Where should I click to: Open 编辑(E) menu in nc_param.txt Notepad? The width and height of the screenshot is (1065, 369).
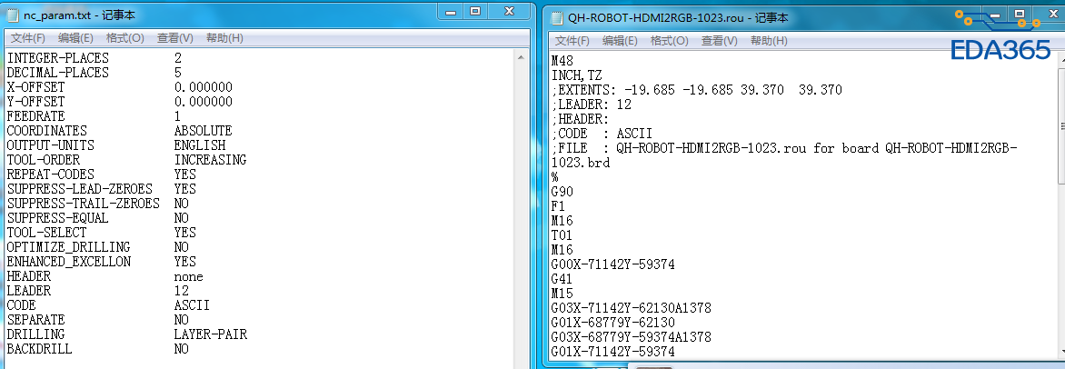[x=76, y=38]
